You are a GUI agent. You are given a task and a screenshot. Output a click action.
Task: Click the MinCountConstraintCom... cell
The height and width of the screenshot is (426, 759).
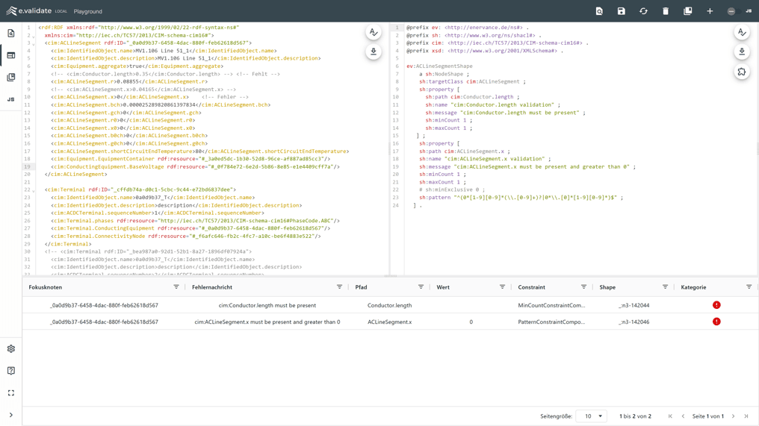pos(551,305)
